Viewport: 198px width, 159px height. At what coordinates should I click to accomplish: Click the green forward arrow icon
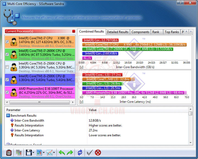coord(70,153)
